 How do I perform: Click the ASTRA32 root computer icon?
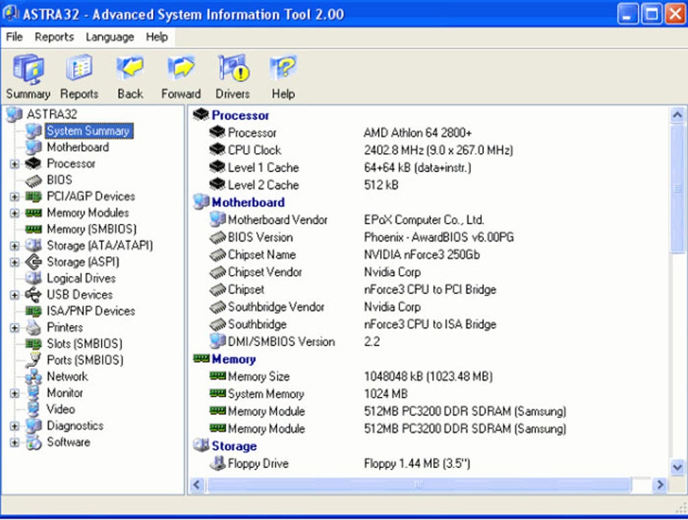[x=14, y=114]
